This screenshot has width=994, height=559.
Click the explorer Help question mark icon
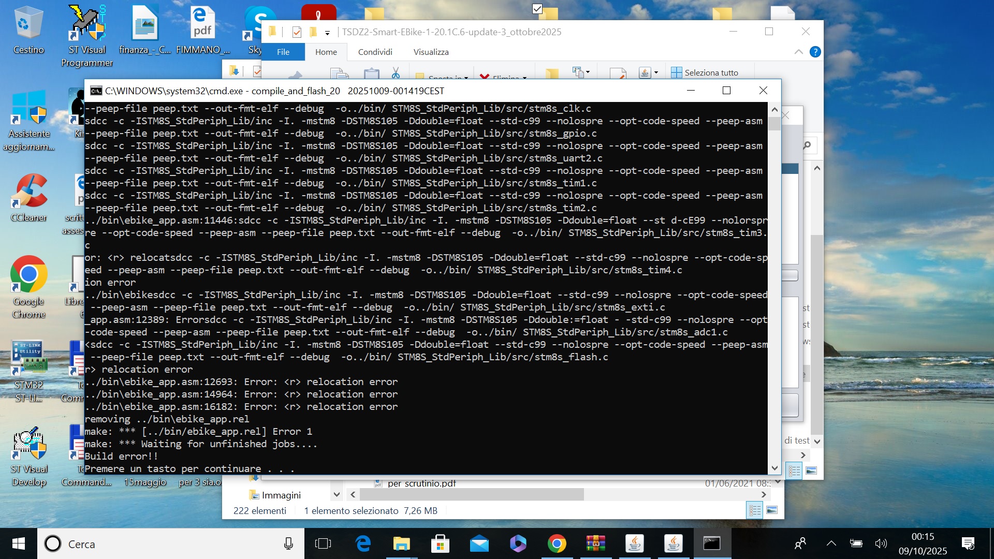[815, 52]
